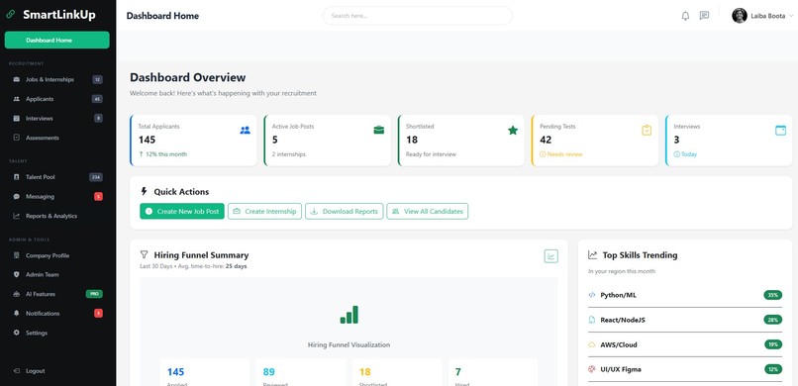Click the UI/UX Figma palette icon
The width and height of the screenshot is (798, 386).
click(x=592, y=369)
